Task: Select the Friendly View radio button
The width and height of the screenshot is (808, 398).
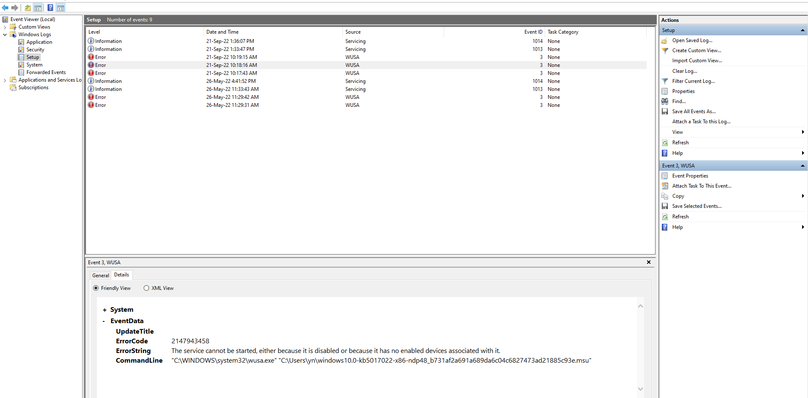Action: click(96, 288)
